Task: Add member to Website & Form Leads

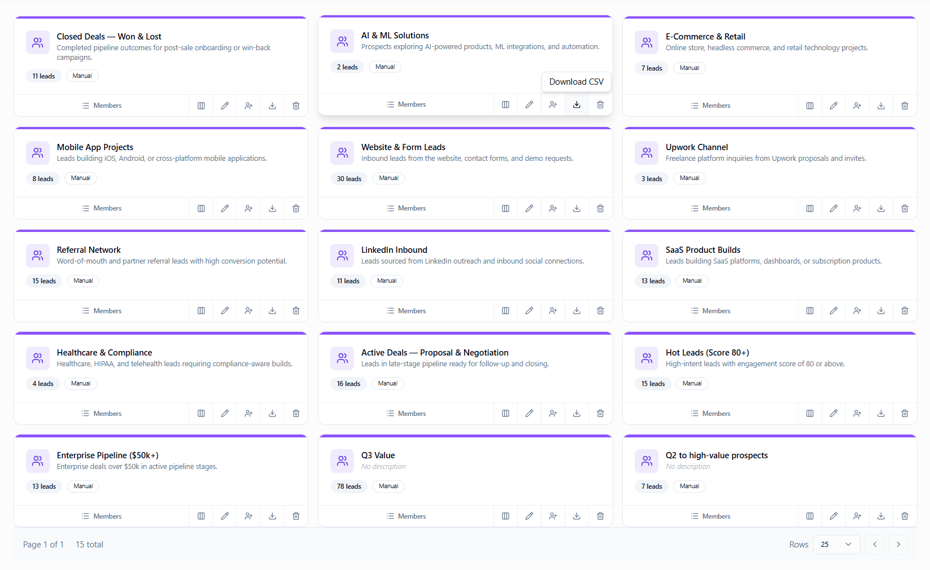Action: coord(553,208)
